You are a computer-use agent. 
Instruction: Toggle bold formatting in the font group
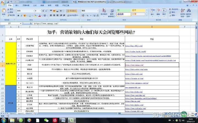18,15
